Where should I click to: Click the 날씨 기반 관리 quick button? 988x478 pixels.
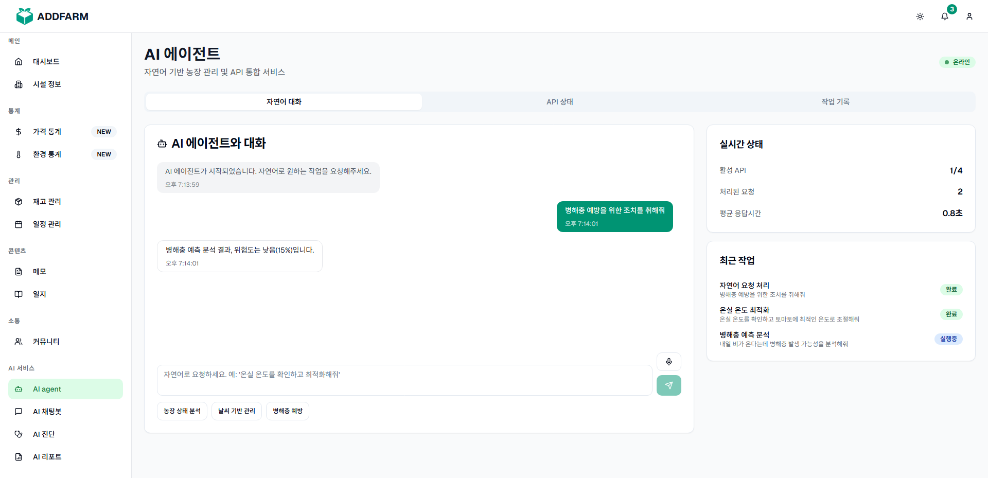tap(237, 411)
